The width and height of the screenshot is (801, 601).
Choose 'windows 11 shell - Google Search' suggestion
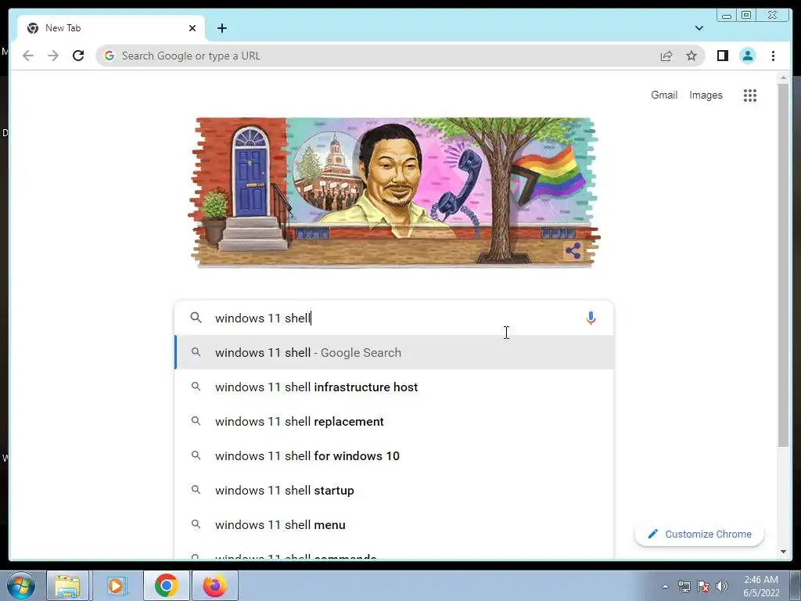point(393,353)
